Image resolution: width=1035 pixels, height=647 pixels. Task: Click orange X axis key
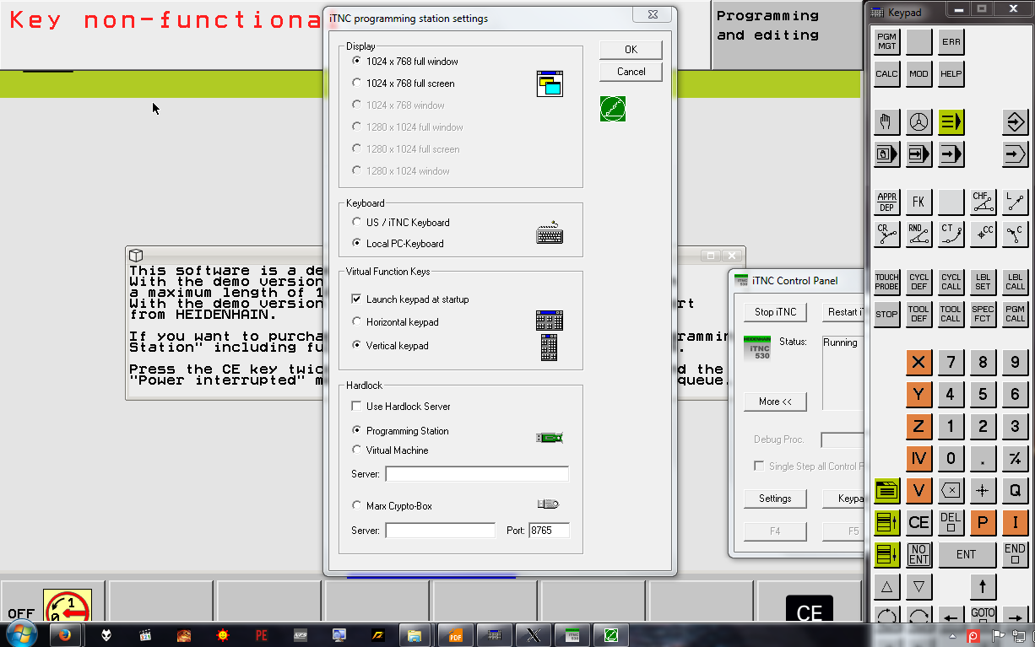tap(918, 363)
